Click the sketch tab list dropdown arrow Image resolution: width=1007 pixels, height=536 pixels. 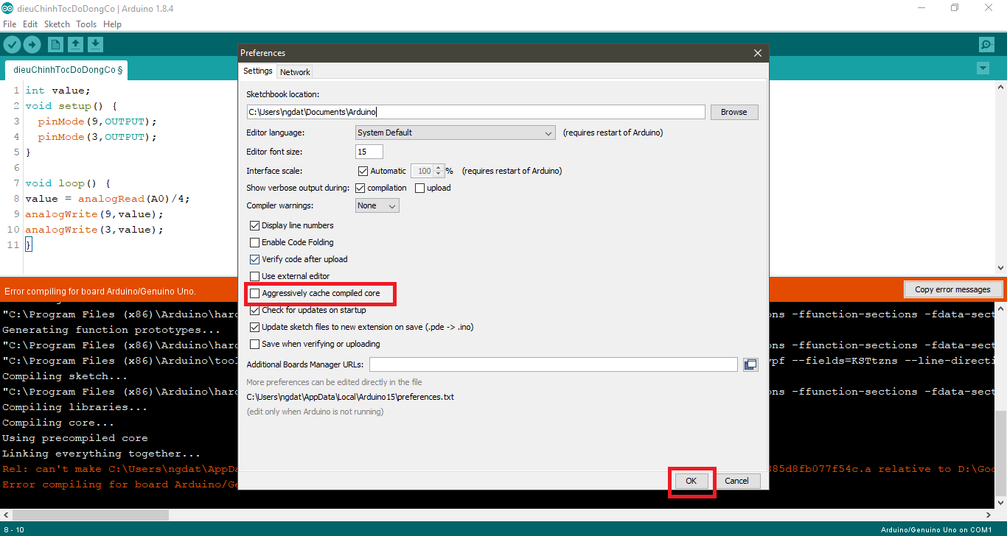(982, 68)
